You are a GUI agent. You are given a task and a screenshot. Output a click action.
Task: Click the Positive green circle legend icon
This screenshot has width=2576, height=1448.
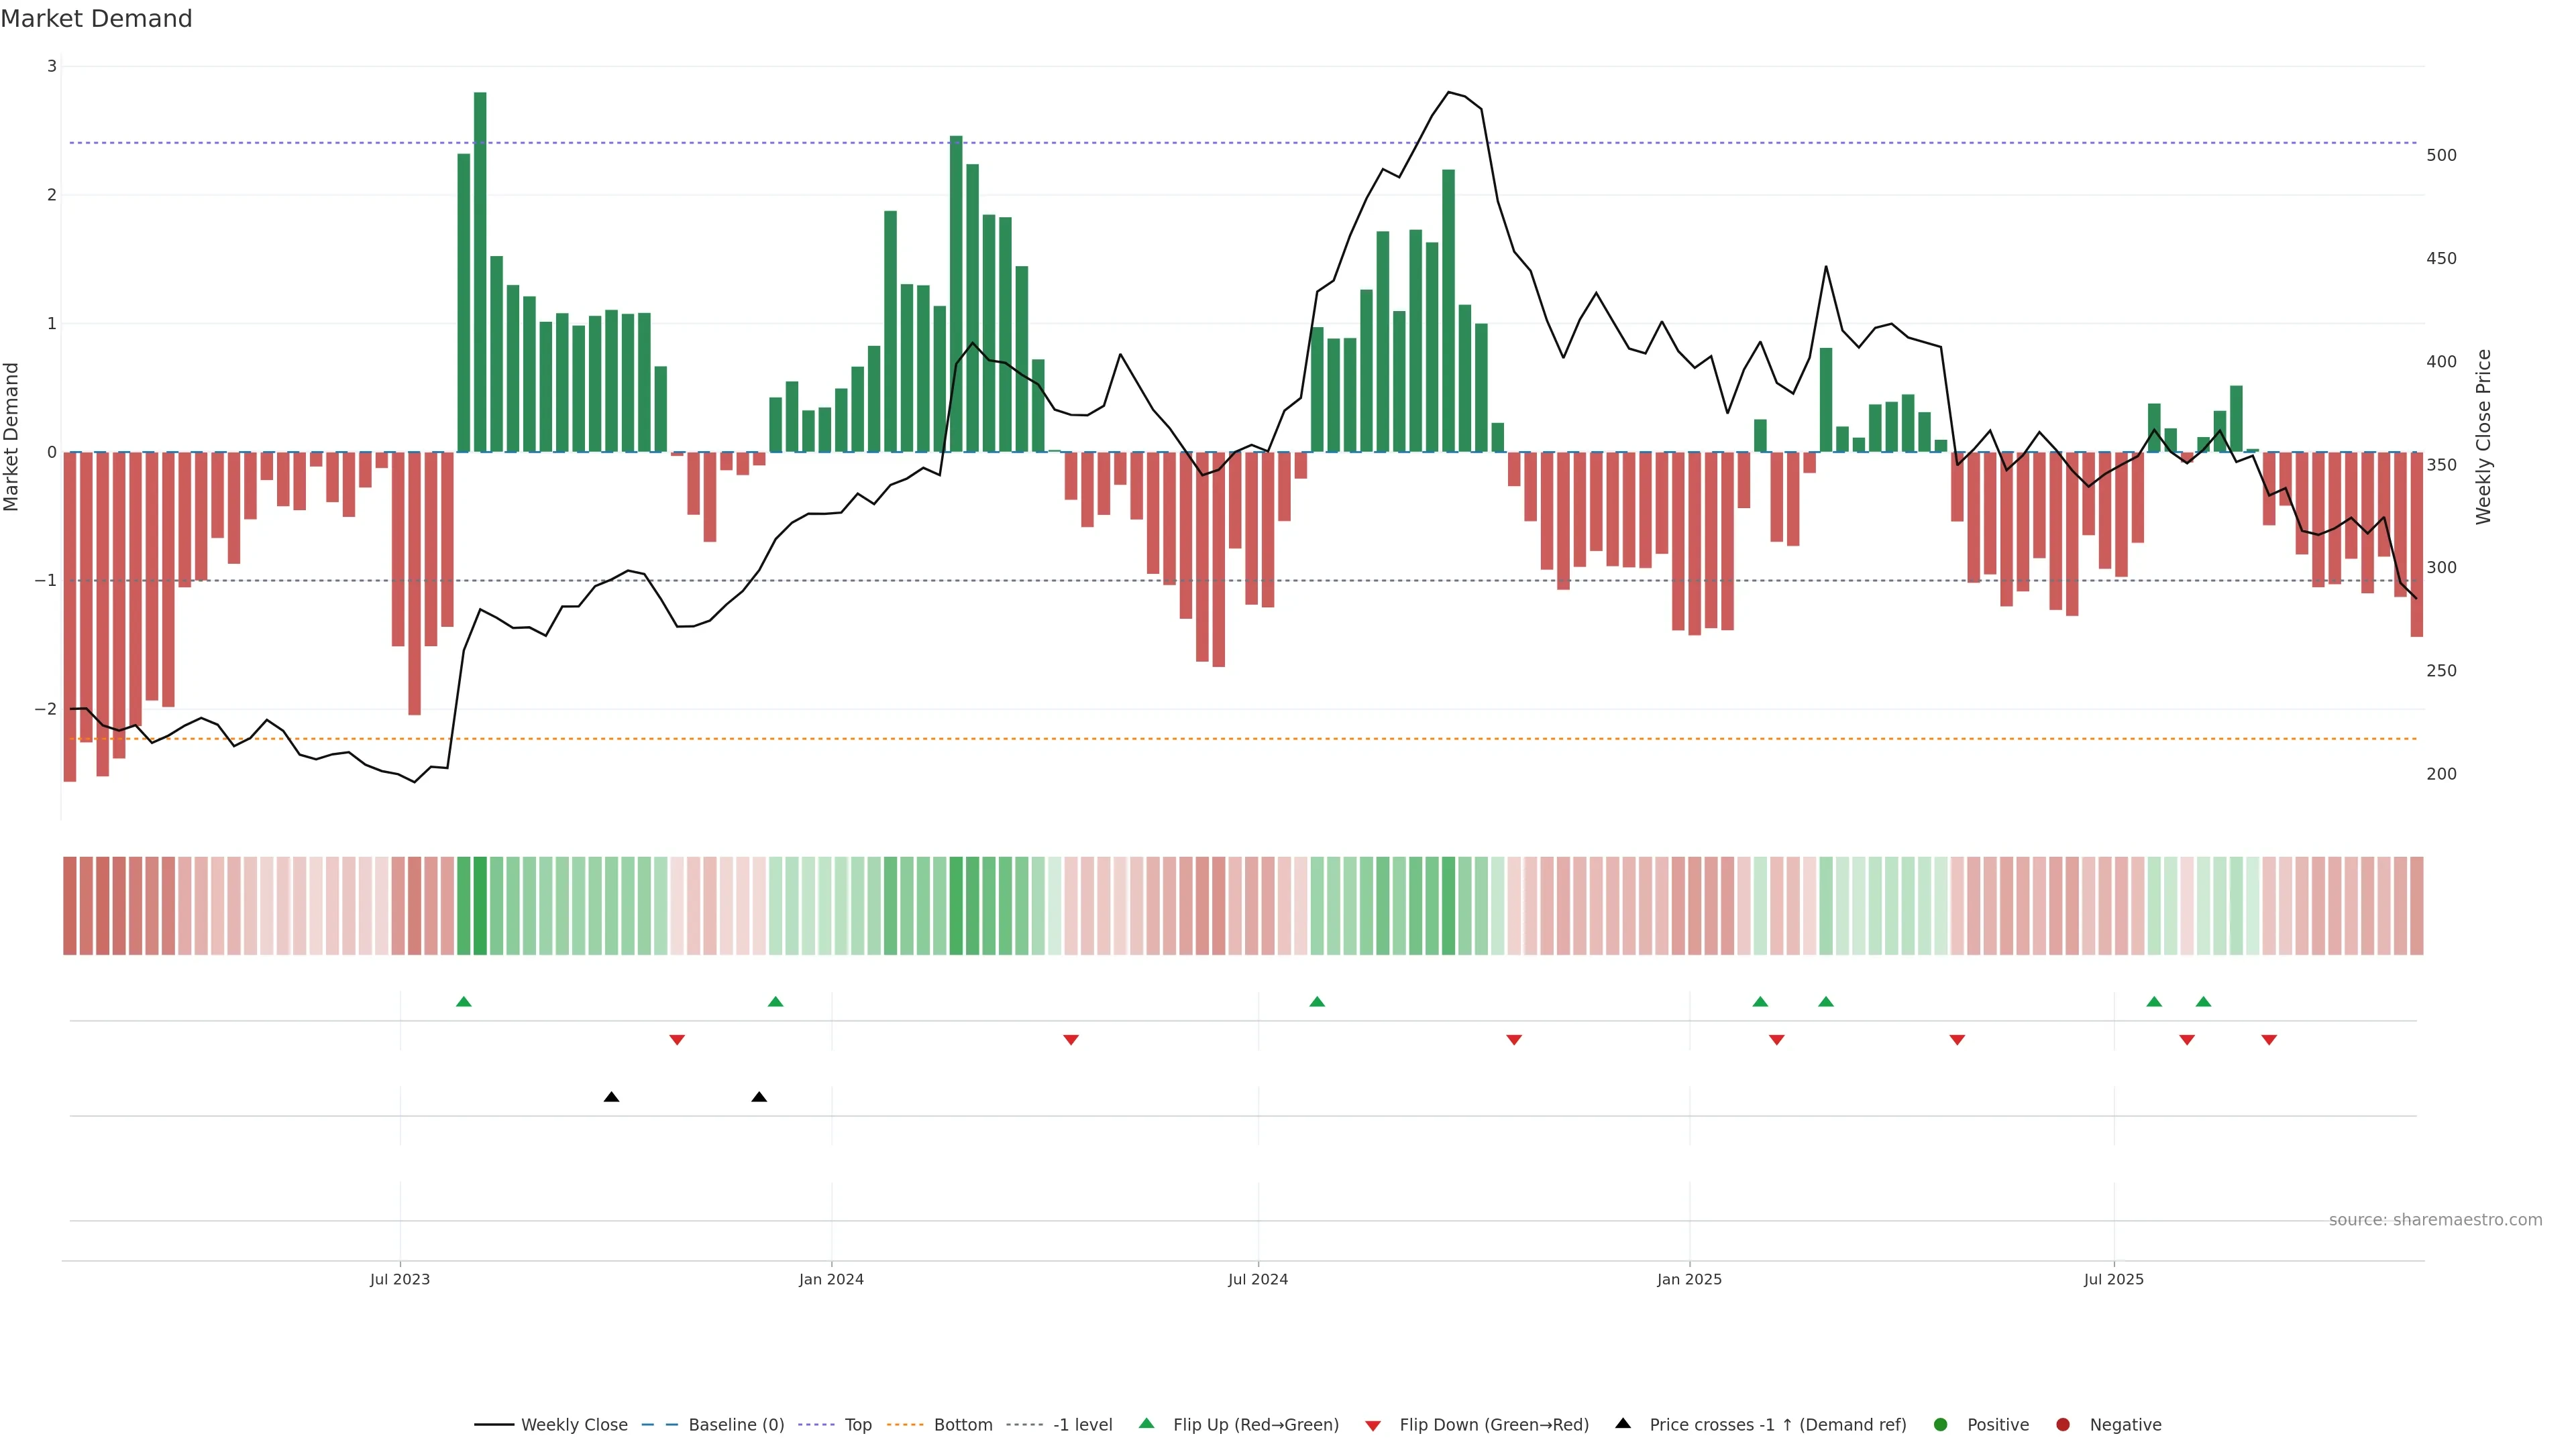pos(1941,1425)
